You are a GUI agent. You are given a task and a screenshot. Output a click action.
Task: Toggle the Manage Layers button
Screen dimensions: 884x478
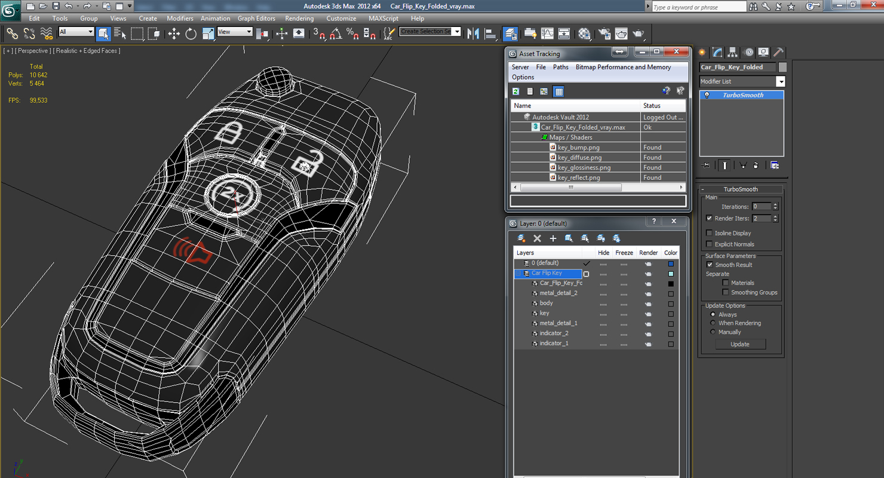click(510, 33)
